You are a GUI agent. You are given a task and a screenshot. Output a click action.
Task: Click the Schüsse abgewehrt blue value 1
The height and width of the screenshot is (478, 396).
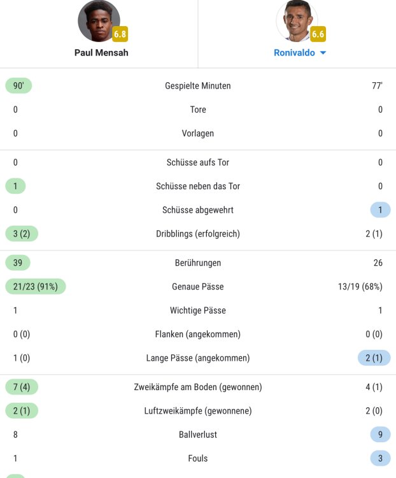380,210
